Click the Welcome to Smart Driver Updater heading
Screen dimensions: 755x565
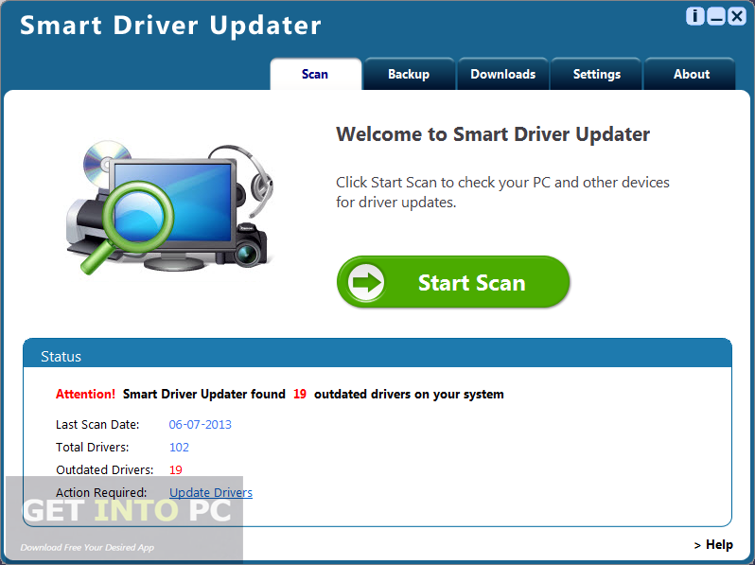493,134
